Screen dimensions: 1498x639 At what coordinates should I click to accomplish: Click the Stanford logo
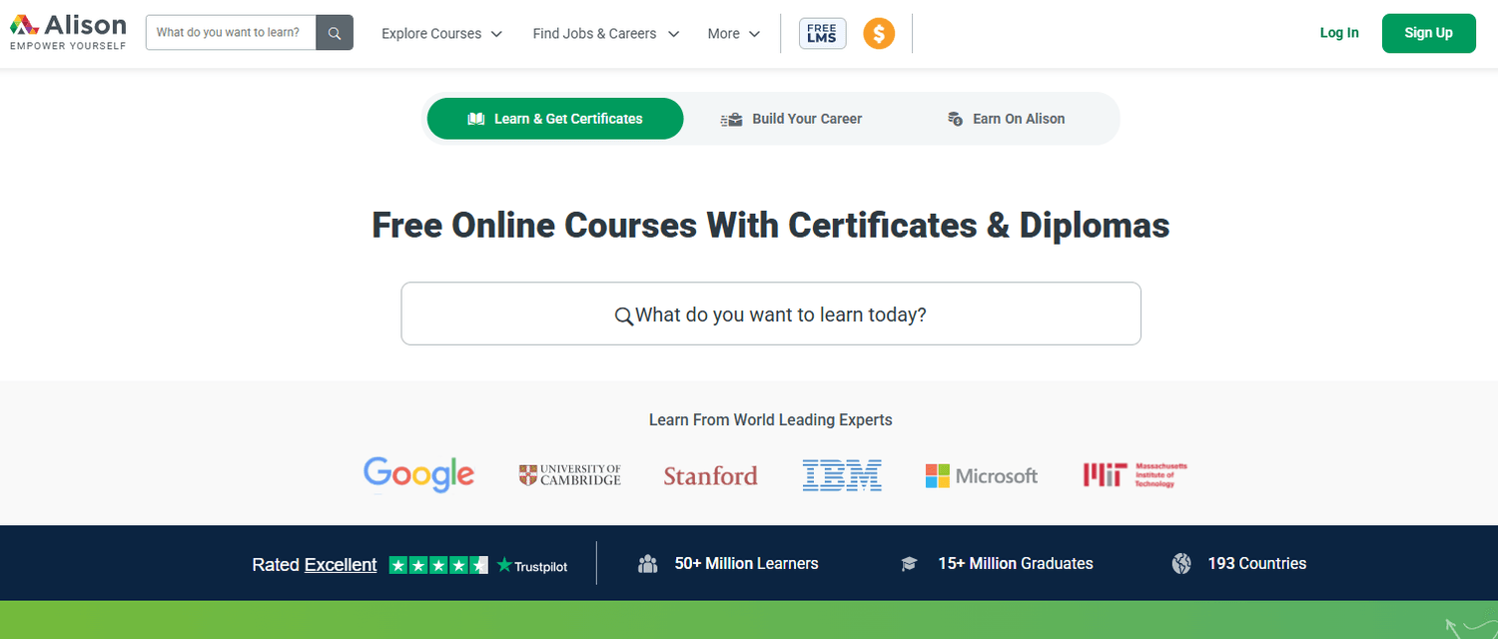[710, 476]
